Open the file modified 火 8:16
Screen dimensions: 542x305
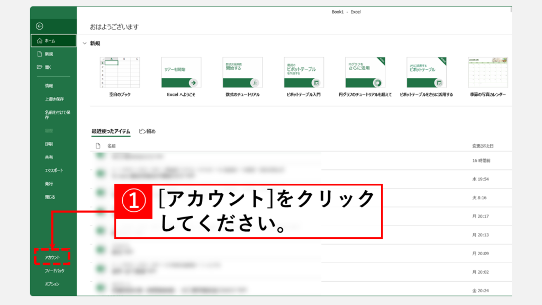[301, 198]
